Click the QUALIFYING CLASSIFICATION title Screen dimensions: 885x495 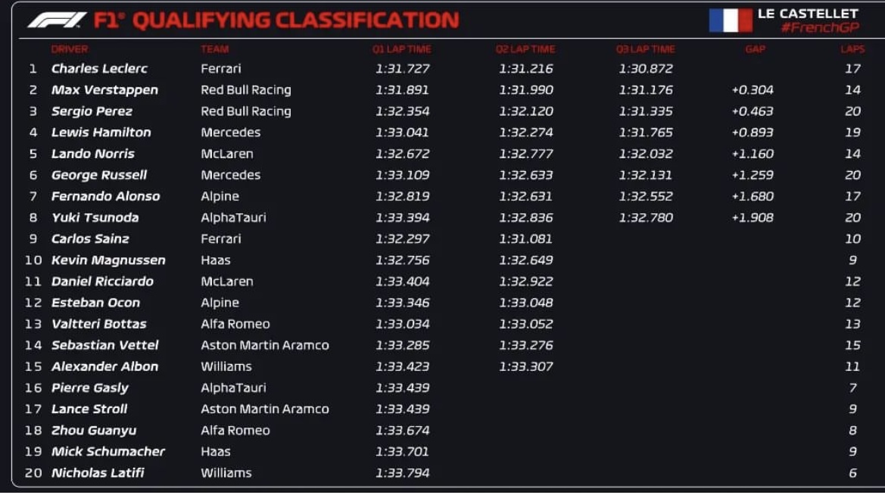(296, 20)
